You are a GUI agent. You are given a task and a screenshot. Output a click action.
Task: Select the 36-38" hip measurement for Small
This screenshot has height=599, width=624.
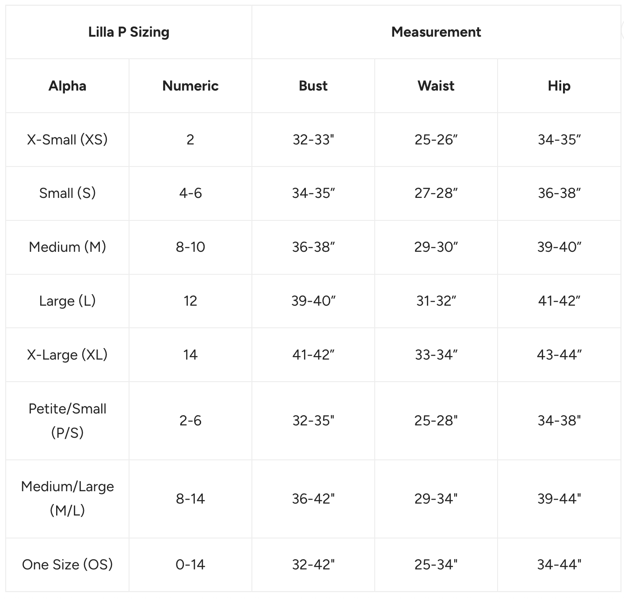coord(559,193)
